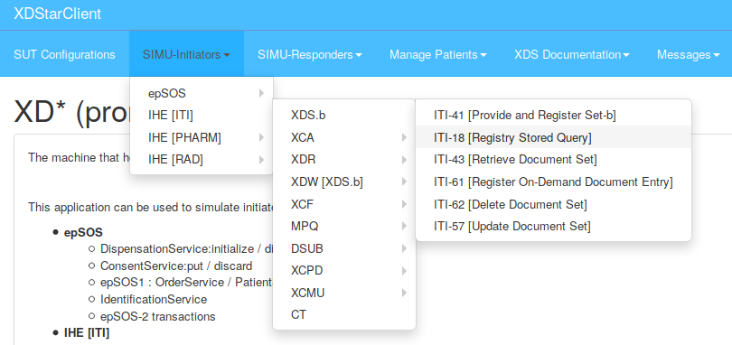This screenshot has width=732, height=345.
Task: Select ITI-62 Delete Document Set
Action: (553, 204)
